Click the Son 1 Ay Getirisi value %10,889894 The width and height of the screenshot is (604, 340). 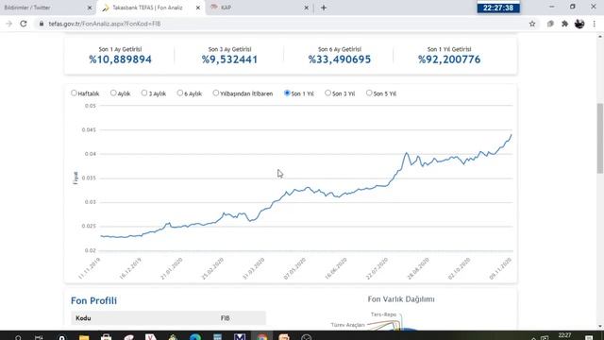(120, 59)
